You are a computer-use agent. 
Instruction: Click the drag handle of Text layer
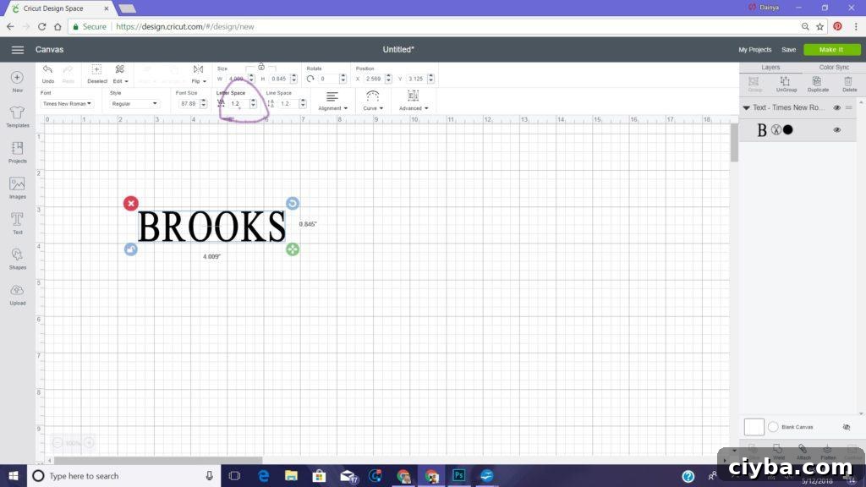coord(849,107)
